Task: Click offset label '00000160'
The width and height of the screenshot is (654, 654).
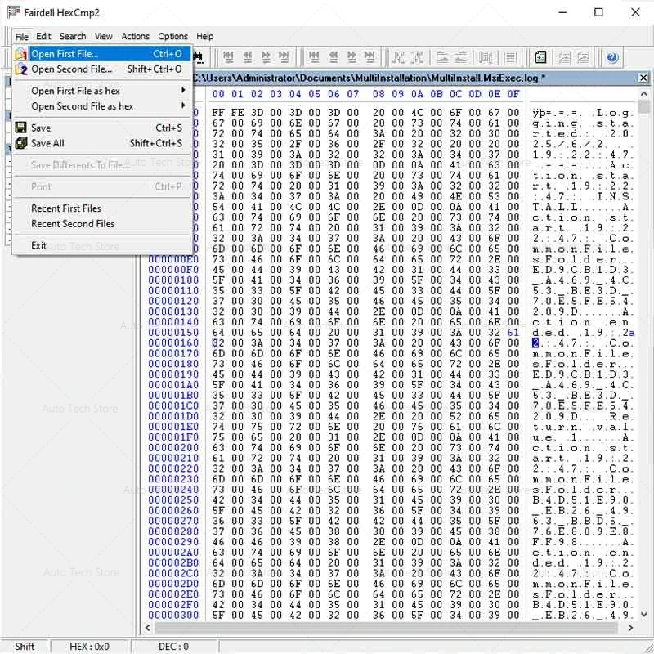Action: tap(173, 343)
